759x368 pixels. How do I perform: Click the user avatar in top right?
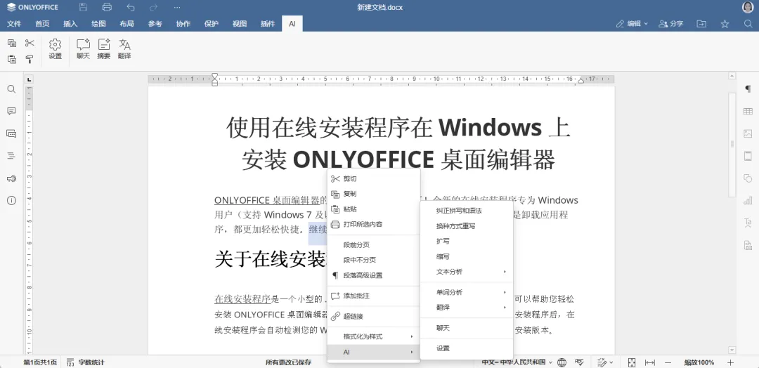747,7
